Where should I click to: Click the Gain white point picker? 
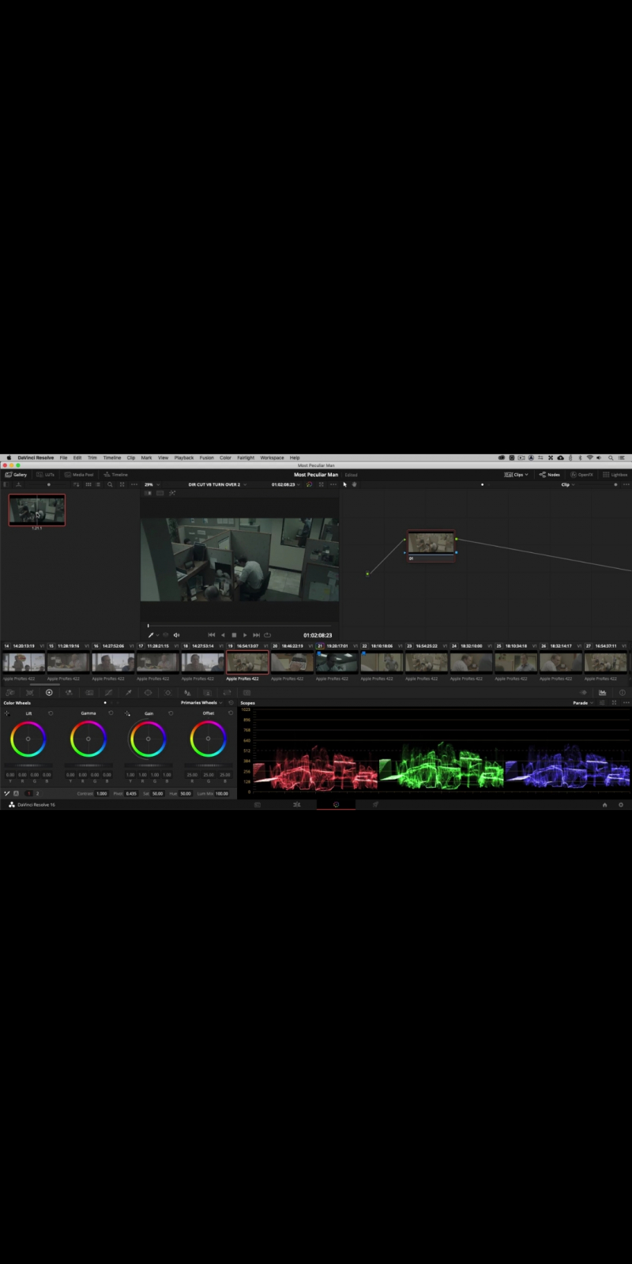click(127, 713)
